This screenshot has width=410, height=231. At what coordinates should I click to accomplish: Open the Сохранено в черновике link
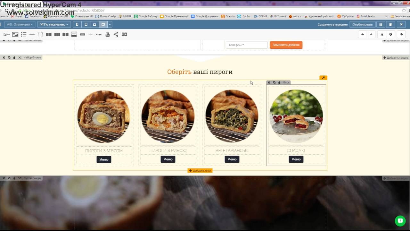click(x=332, y=25)
